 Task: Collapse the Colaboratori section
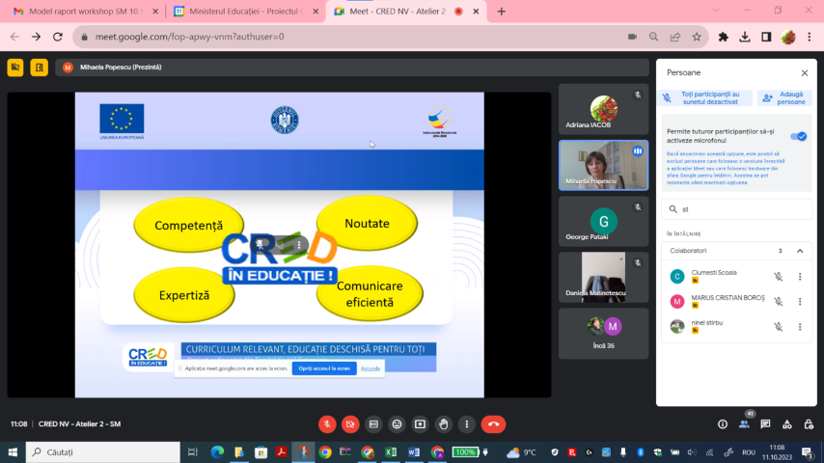pyautogui.click(x=799, y=251)
